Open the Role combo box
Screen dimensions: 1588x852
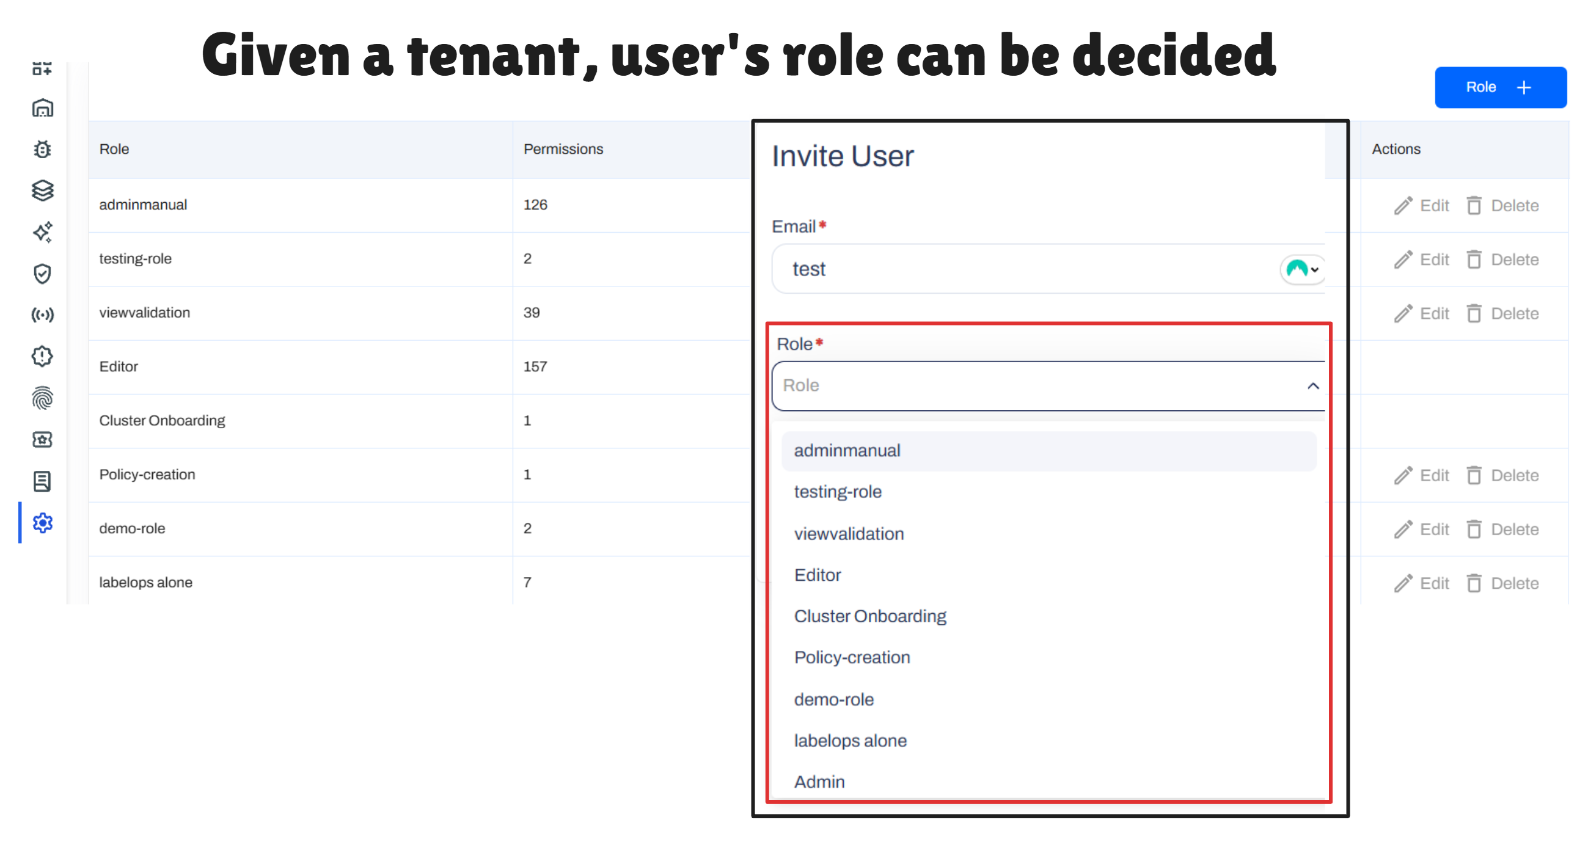click(x=1036, y=385)
